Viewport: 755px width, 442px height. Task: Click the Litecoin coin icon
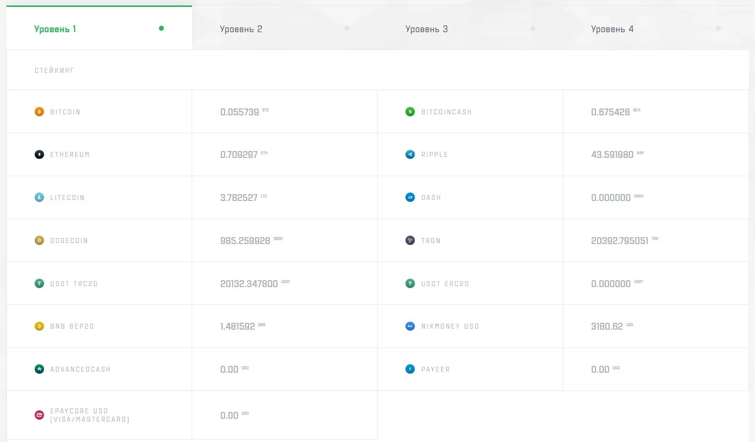point(39,197)
